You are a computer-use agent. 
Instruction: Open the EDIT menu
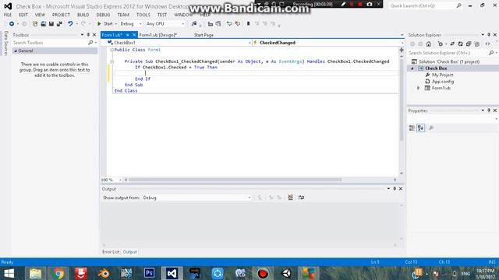click(23, 15)
